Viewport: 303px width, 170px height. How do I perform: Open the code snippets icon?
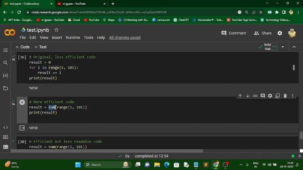click(x=5, y=127)
